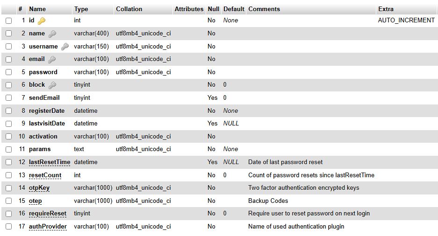Click the key icon beside username
The height and width of the screenshot is (236, 438).
65,46
